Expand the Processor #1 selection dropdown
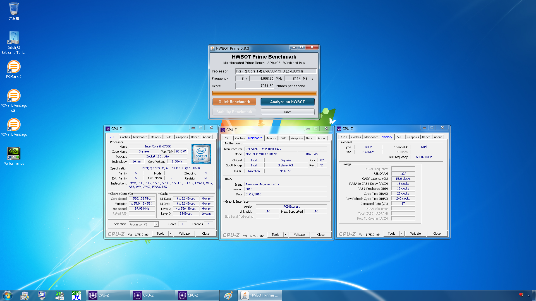The width and height of the screenshot is (536, 301). 156,224
